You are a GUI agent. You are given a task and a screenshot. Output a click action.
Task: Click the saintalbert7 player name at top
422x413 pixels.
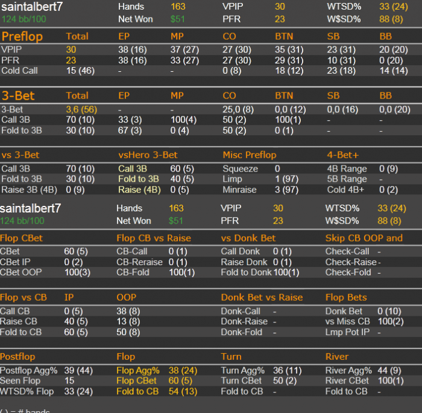point(32,7)
